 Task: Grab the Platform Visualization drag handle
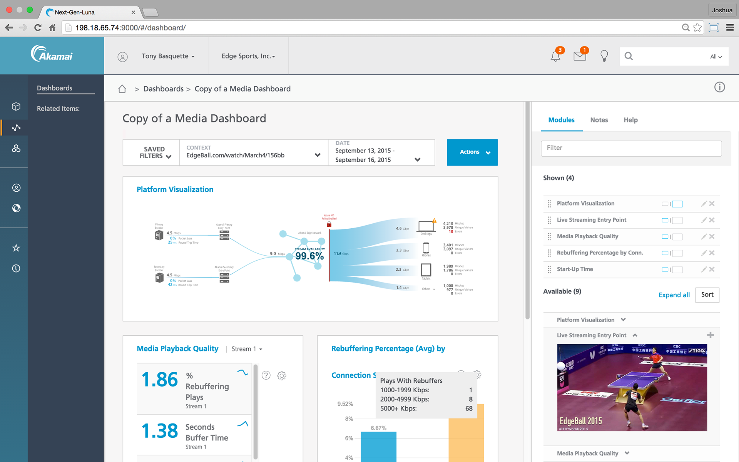pyautogui.click(x=549, y=204)
